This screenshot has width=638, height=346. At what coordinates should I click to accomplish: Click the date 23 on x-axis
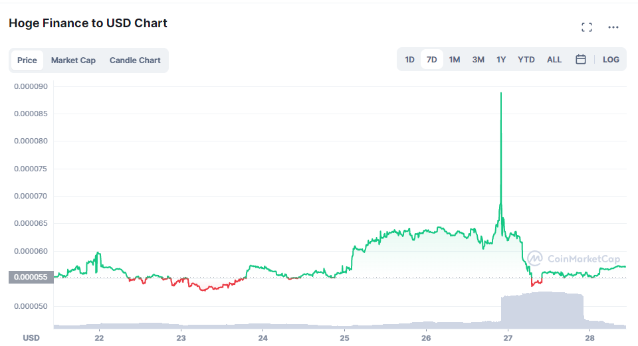click(181, 338)
